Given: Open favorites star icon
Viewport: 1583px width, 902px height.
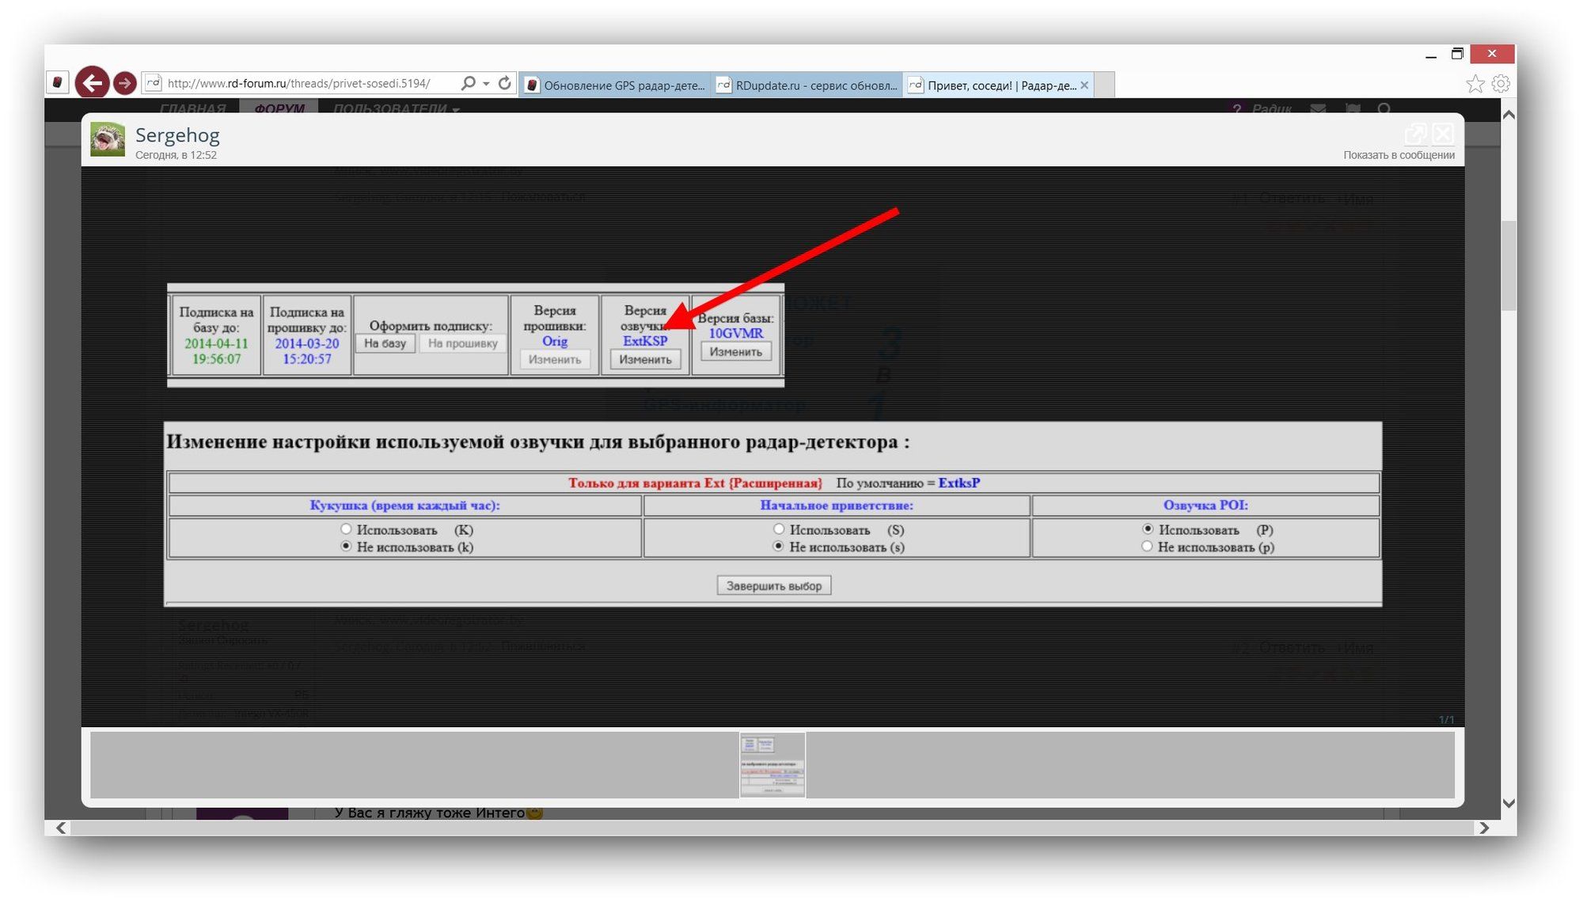Looking at the screenshot, I should pyautogui.click(x=1475, y=84).
